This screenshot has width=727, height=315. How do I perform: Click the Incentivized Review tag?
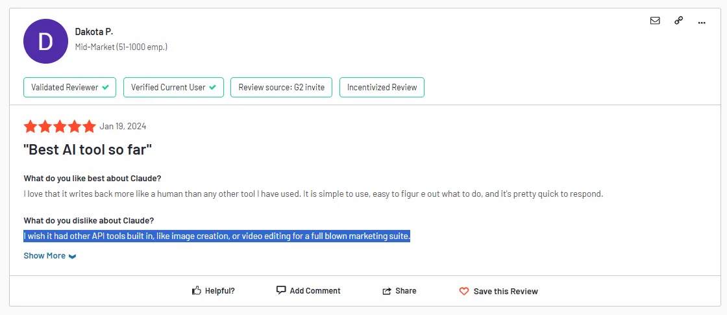click(x=382, y=87)
